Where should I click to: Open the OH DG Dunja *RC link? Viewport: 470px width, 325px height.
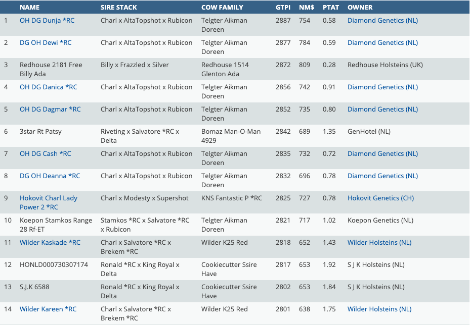(x=47, y=21)
